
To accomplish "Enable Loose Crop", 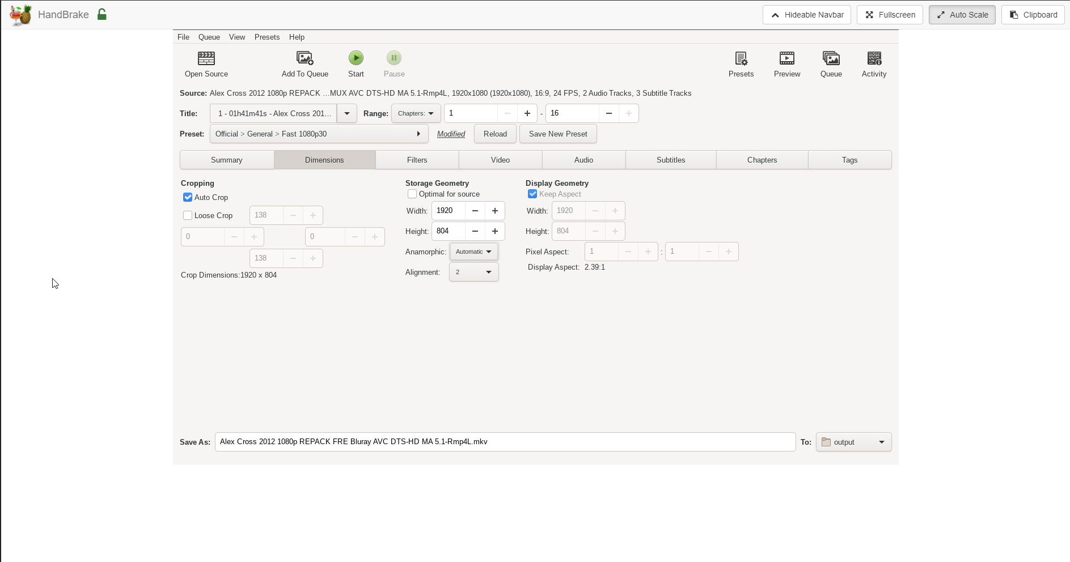I will (x=188, y=215).
